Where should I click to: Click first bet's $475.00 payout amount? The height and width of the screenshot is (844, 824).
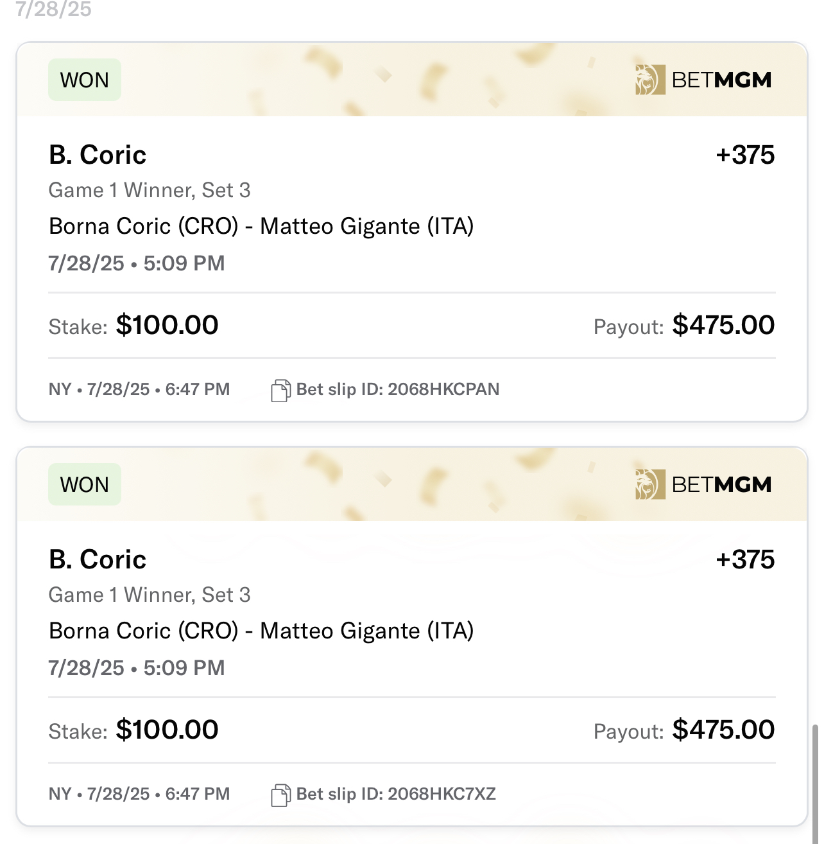click(723, 325)
